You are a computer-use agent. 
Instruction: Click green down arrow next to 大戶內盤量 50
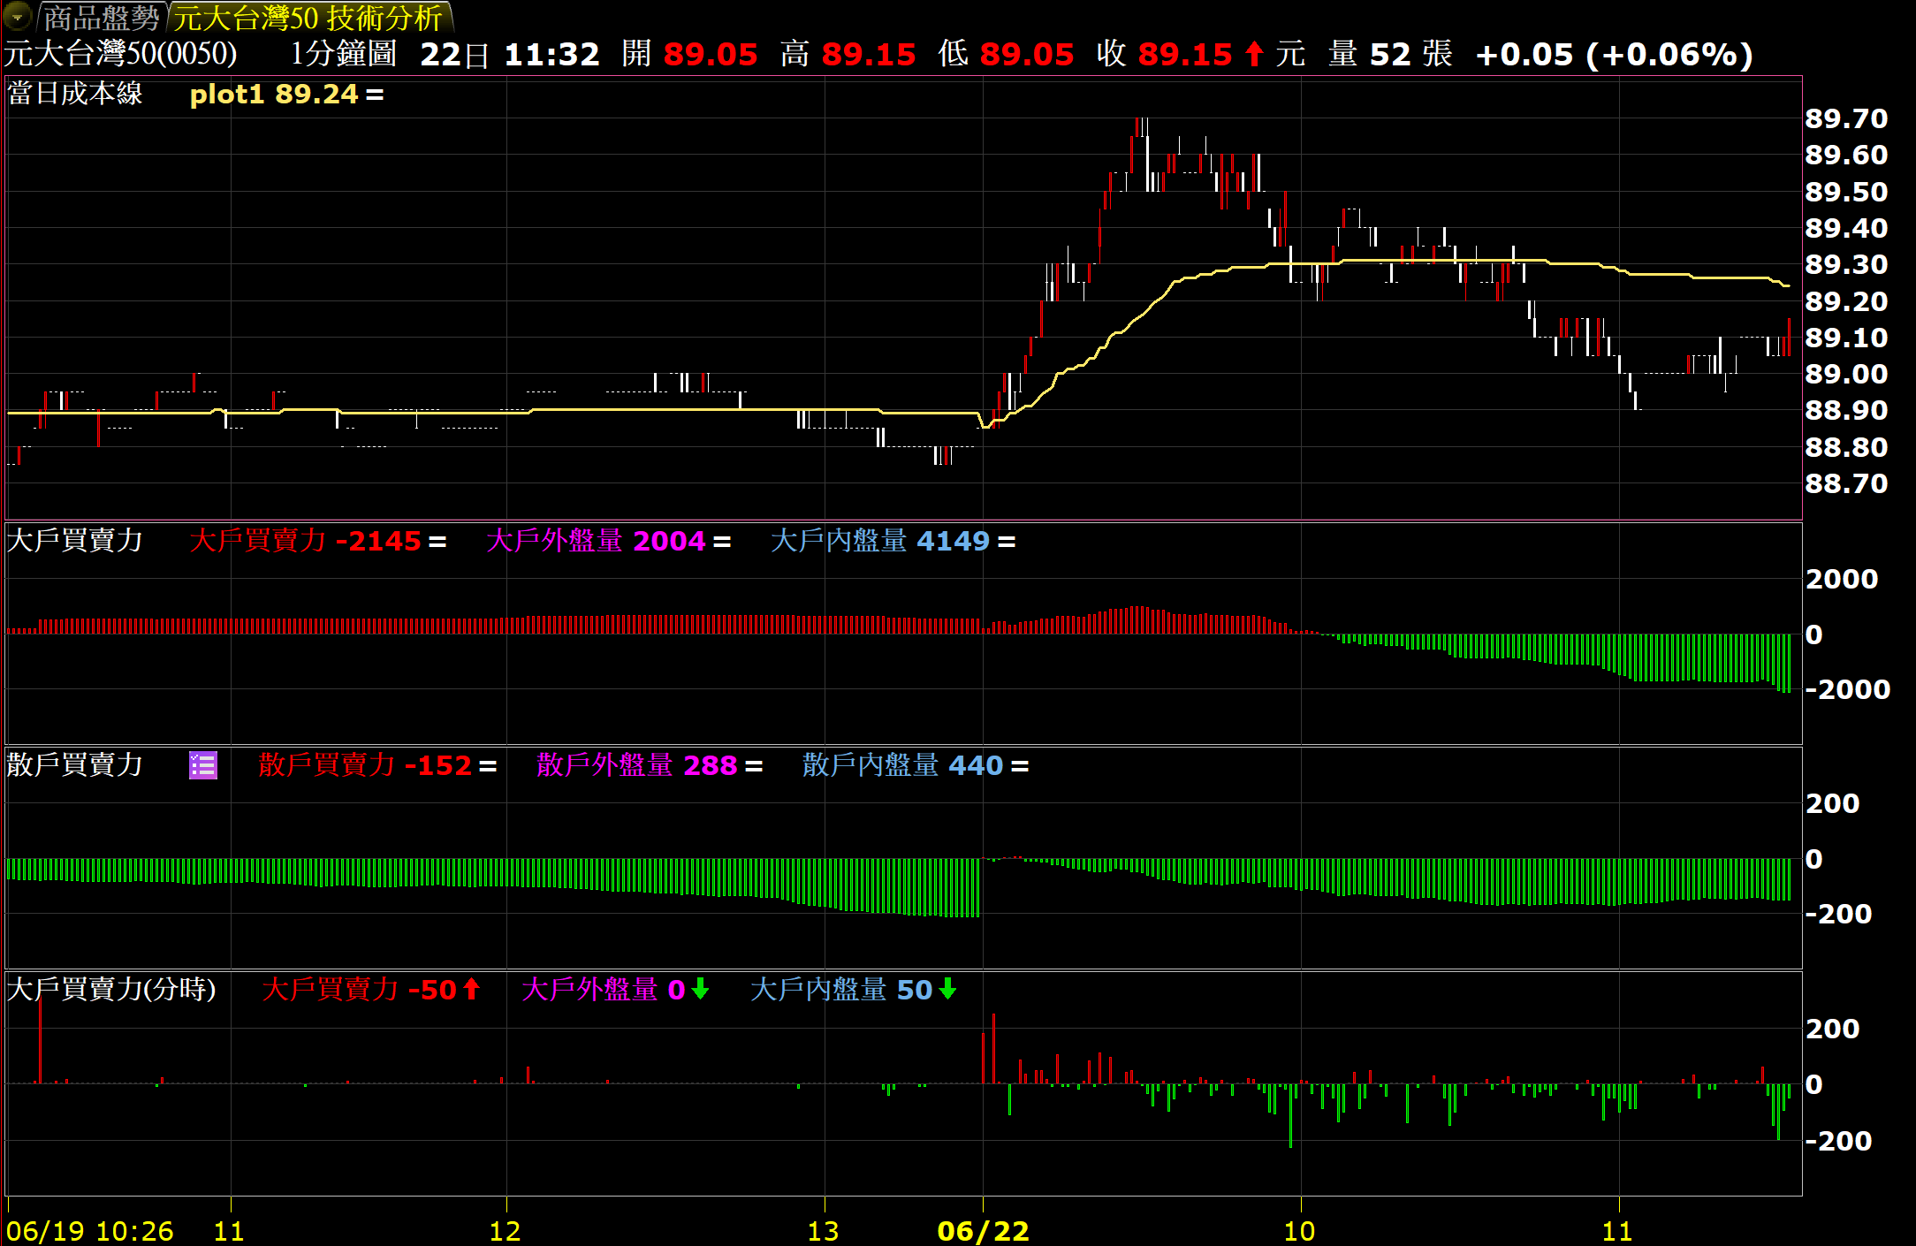pyautogui.click(x=947, y=989)
